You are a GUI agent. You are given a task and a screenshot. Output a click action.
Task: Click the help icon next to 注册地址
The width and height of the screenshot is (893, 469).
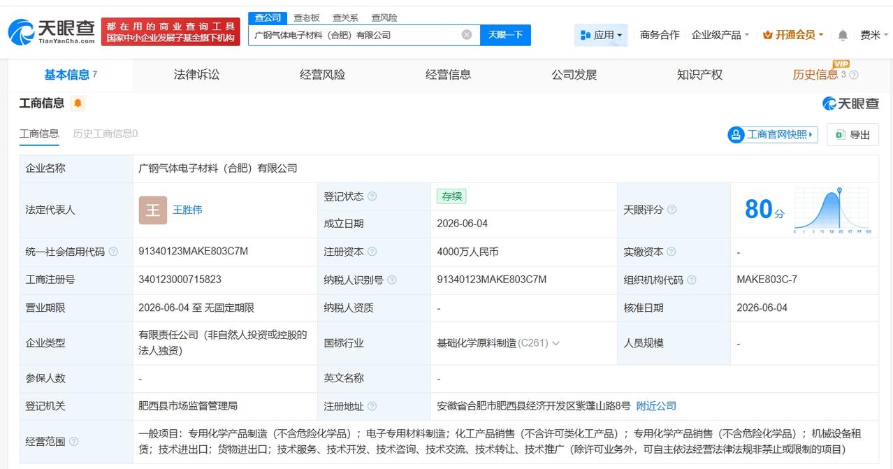pos(372,406)
